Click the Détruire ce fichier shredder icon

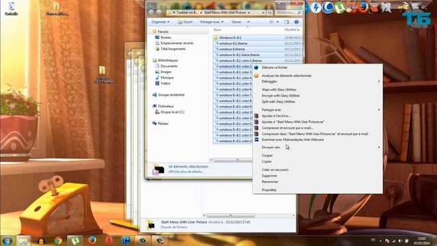click(256, 68)
